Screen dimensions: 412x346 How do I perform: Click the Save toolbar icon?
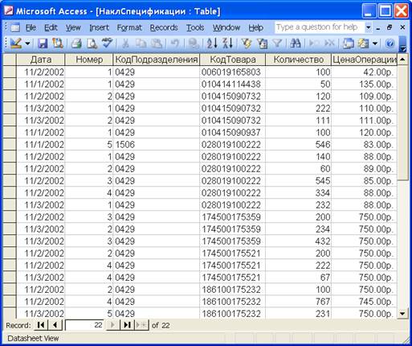43,43
